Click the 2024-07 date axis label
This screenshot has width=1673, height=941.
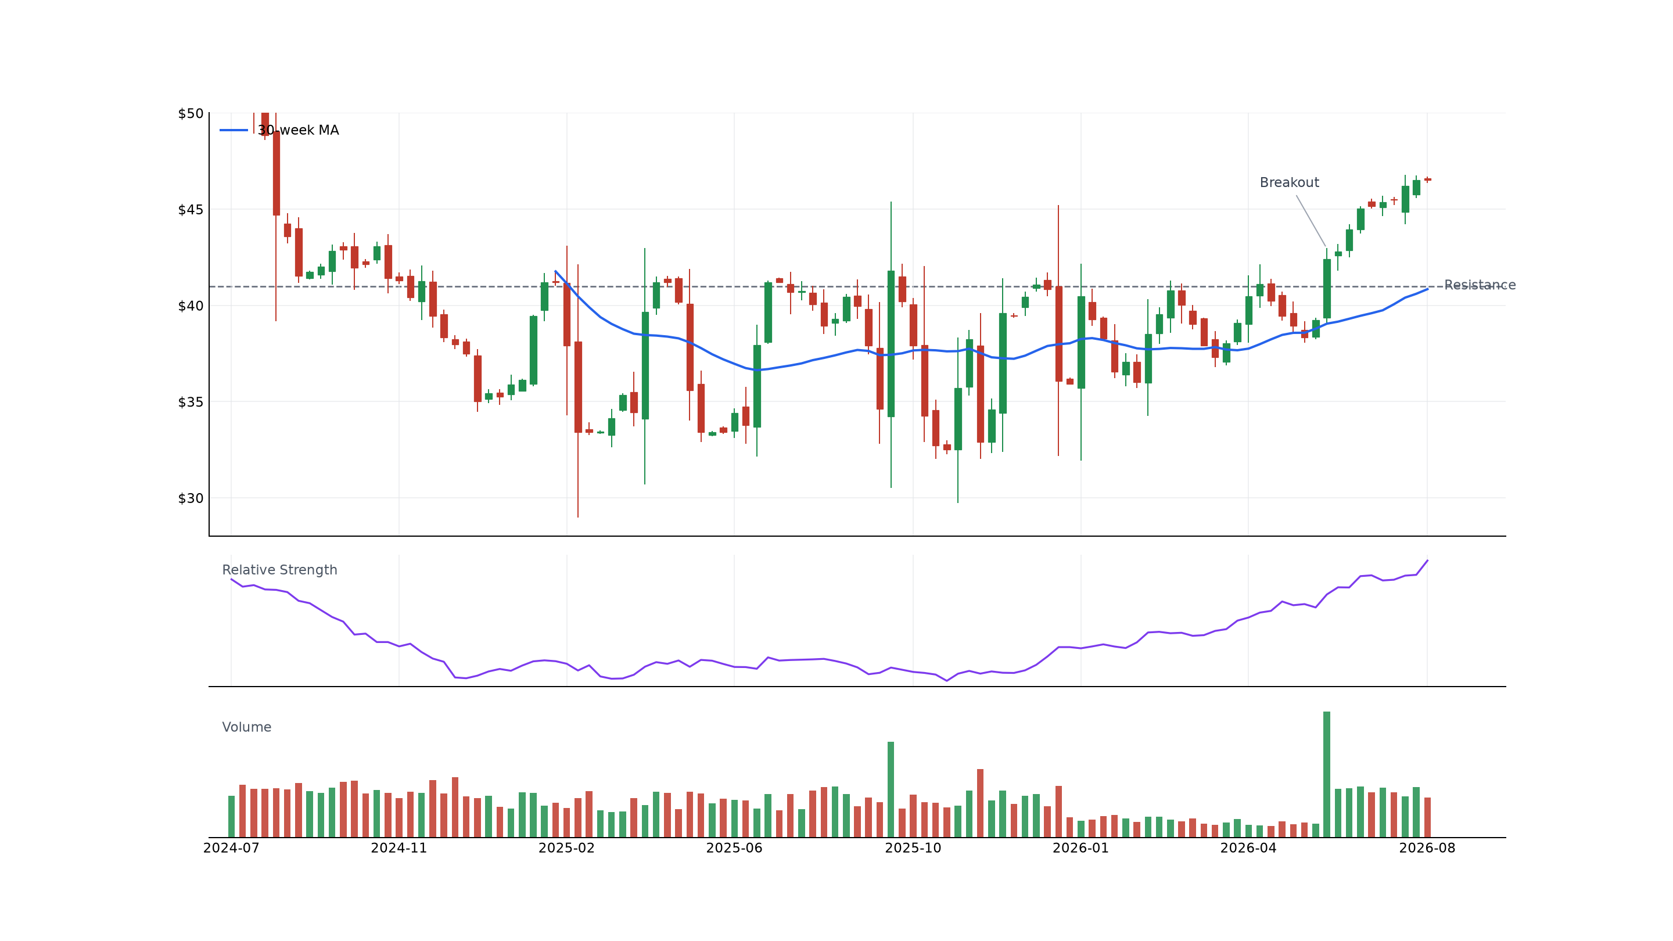(231, 848)
